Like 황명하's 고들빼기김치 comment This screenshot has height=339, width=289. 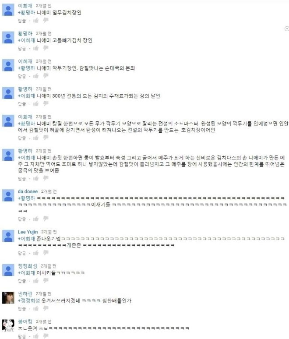point(36,48)
